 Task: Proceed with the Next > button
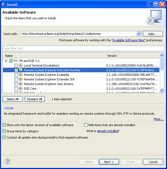[x=109, y=162]
